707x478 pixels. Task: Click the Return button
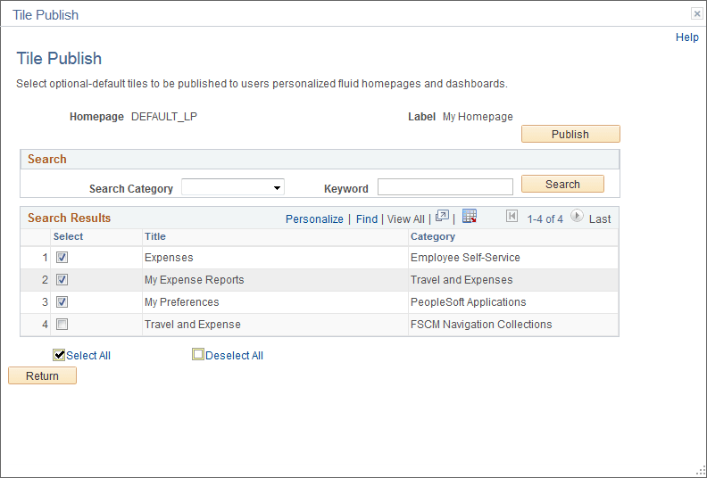pos(42,376)
